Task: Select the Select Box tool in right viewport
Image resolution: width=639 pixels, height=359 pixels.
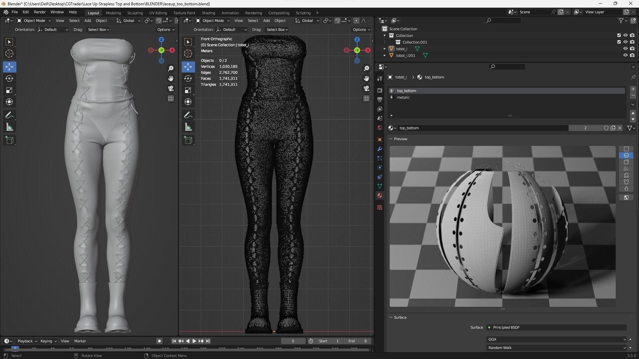Action: coord(188,42)
